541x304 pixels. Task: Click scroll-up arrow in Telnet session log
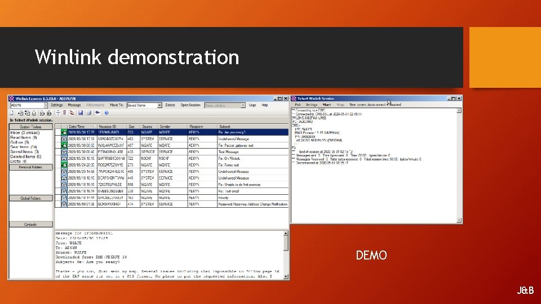pos(459,111)
